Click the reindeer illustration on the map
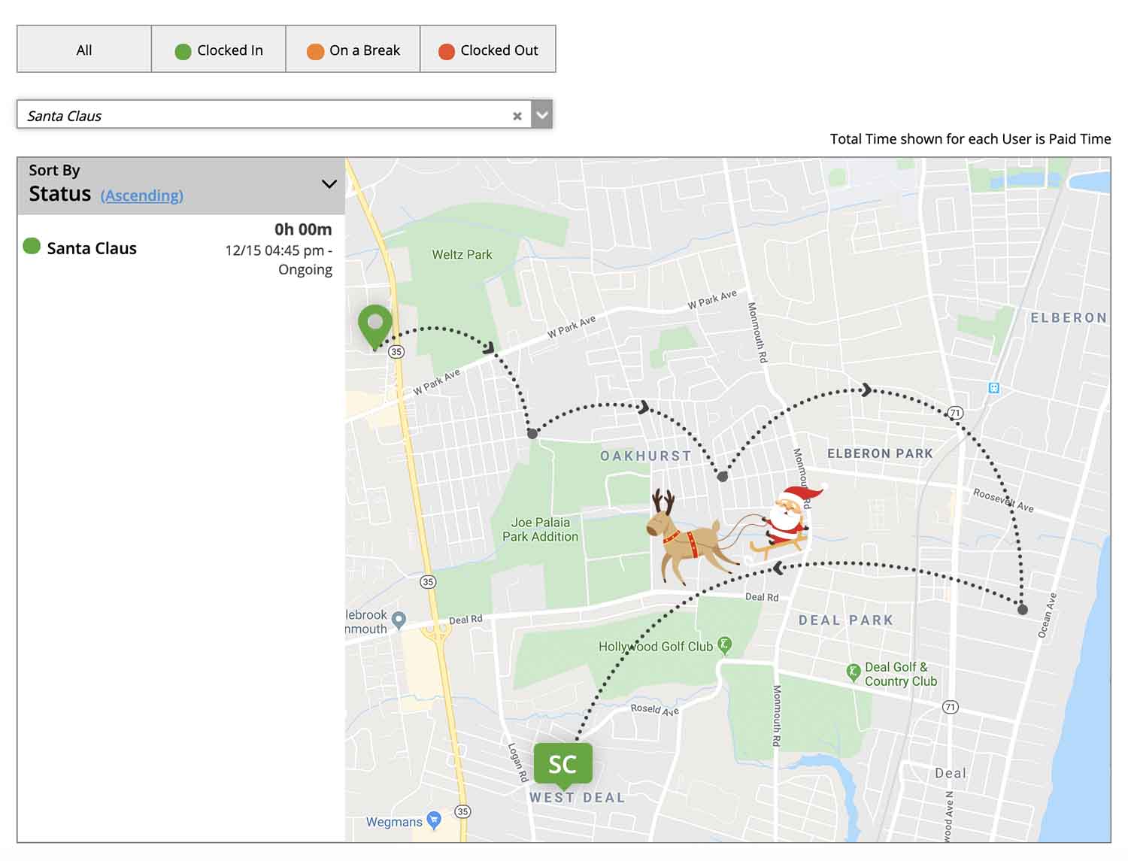The height and width of the screenshot is (861, 1128). point(688,537)
